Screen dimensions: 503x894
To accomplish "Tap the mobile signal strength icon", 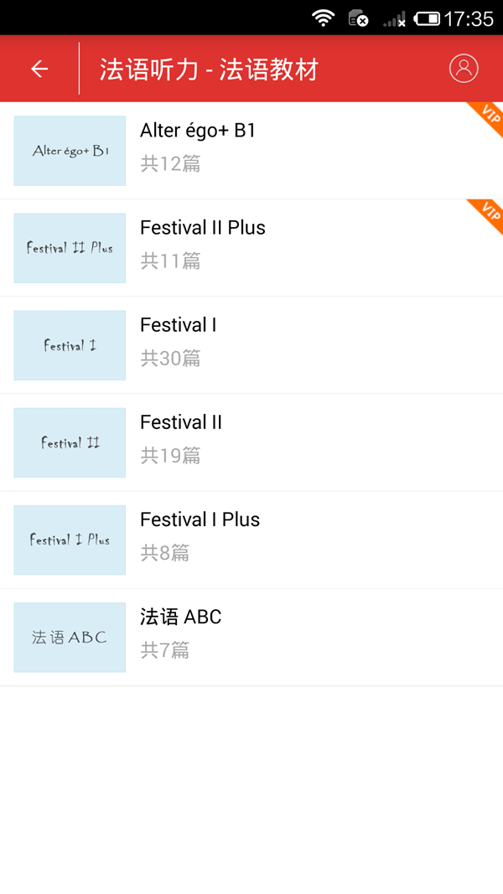I will click(394, 18).
